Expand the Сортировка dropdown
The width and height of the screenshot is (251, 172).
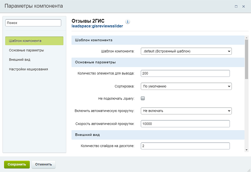click(x=186, y=86)
